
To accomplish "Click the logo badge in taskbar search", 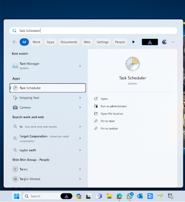I will (67, 196).
